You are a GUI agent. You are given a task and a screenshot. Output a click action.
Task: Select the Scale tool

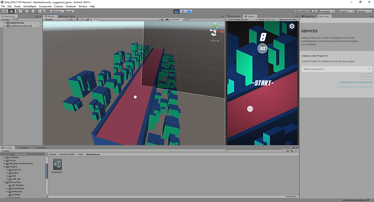coord(24,11)
